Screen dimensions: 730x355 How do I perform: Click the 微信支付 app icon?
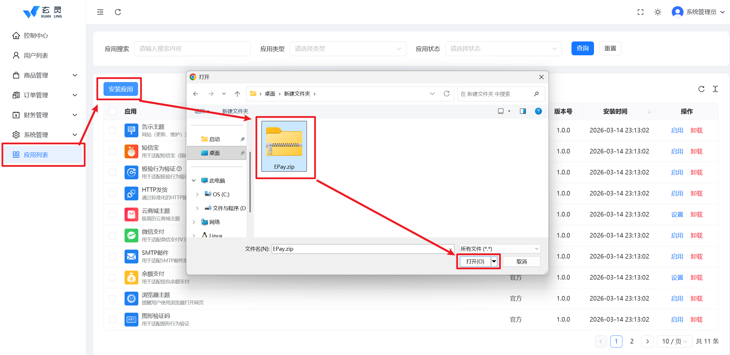[x=131, y=235]
